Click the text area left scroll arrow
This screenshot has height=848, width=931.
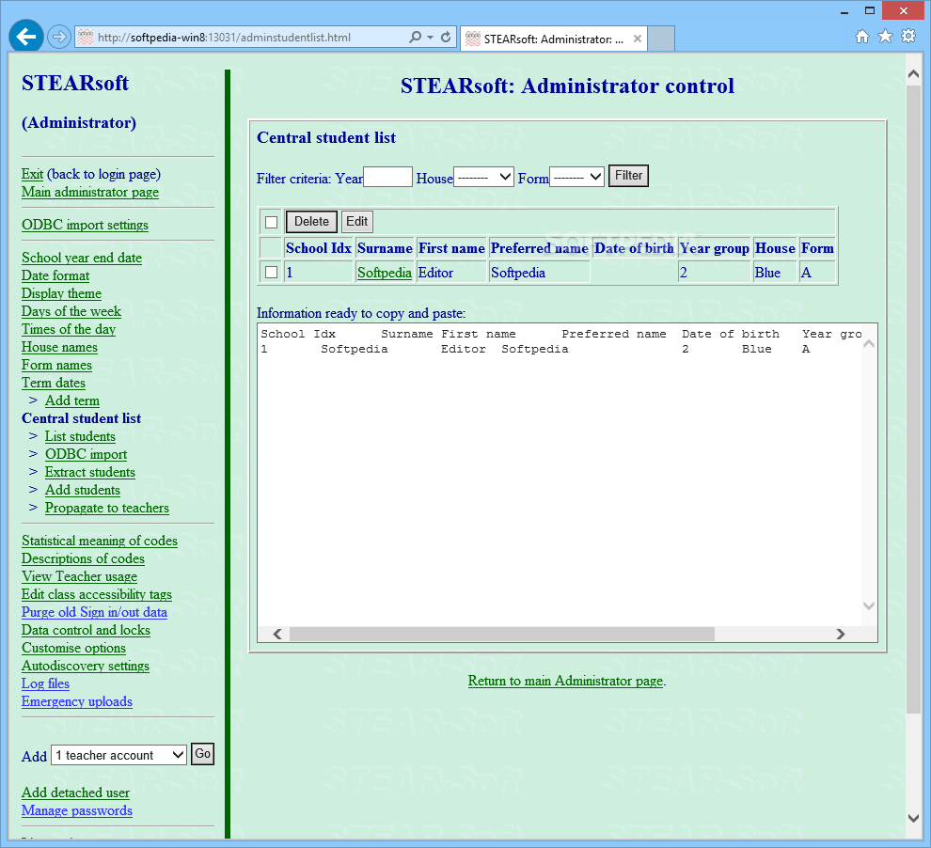(x=277, y=634)
